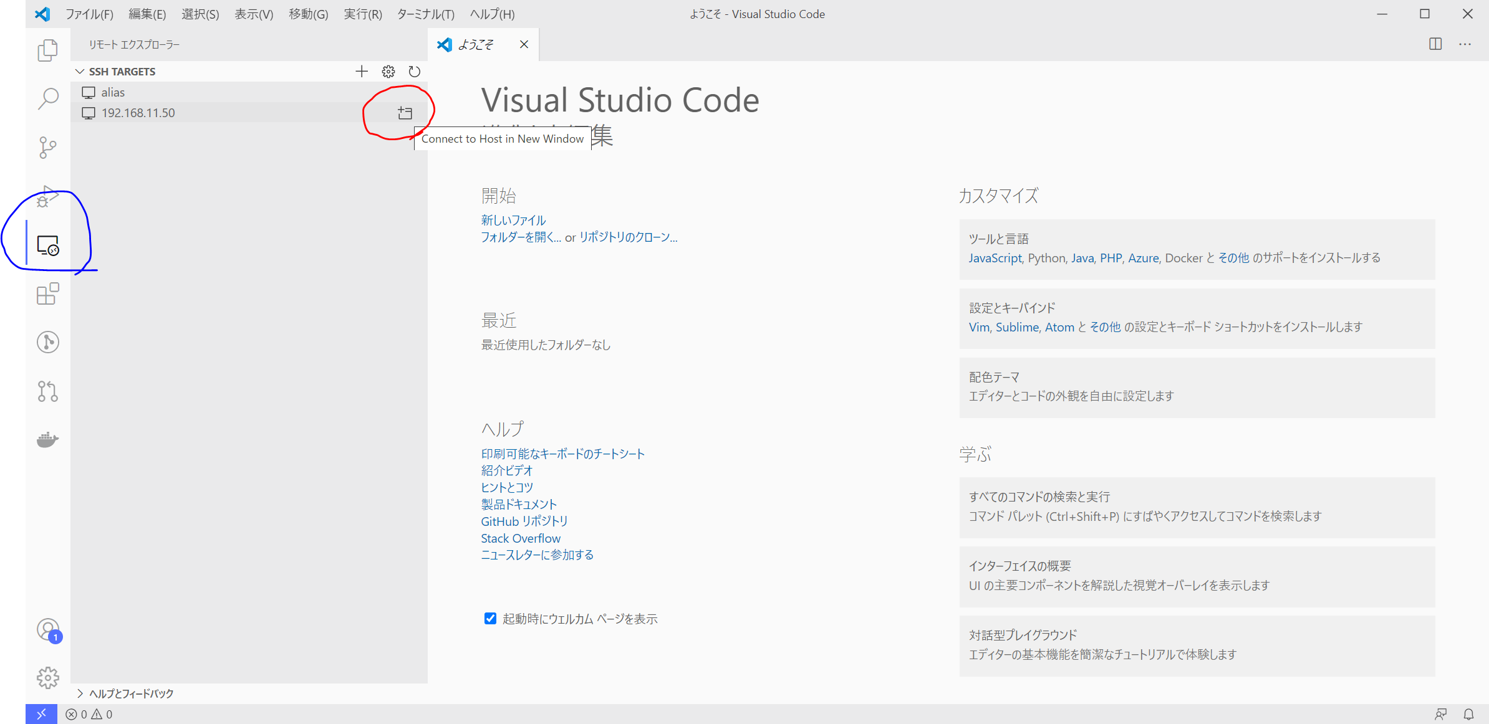Open the ターミナル(T) menu
This screenshot has width=1489, height=724.
click(425, 14)
